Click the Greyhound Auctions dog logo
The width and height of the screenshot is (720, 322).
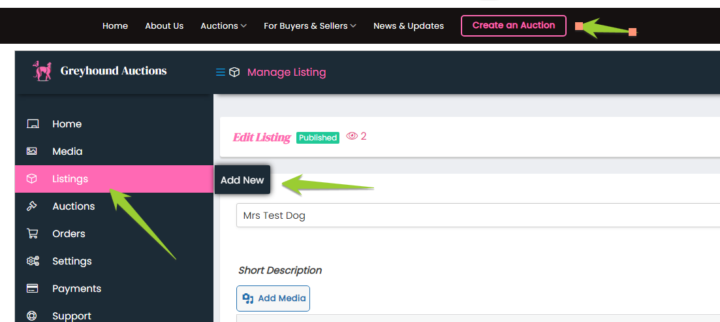pyautogui.click(x=42, y=71)
